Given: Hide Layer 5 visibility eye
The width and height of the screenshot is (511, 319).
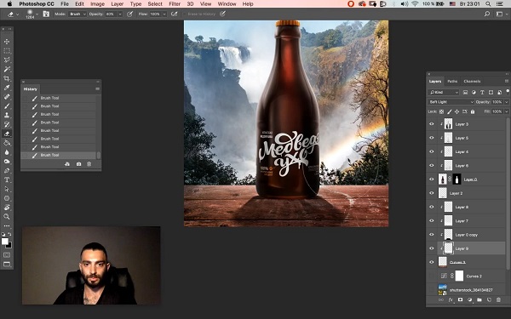Looking at the screenshot, I should [432, 138].
